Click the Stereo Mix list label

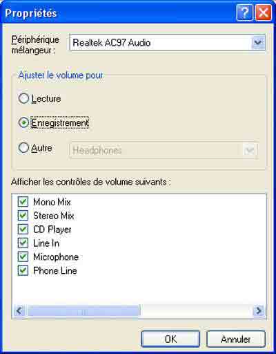point(54,216)
